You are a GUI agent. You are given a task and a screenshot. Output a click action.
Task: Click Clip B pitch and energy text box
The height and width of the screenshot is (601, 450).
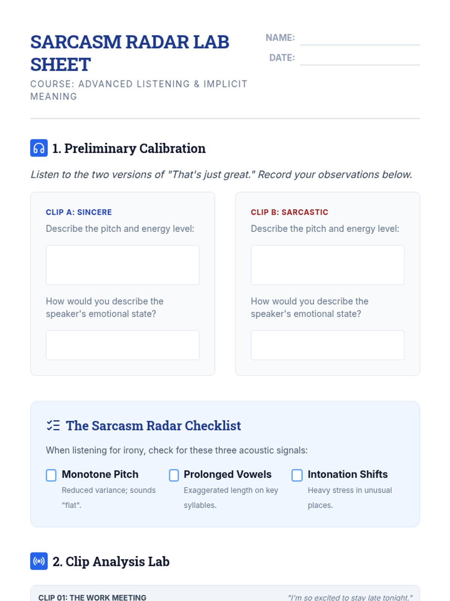tap(327, 265)
